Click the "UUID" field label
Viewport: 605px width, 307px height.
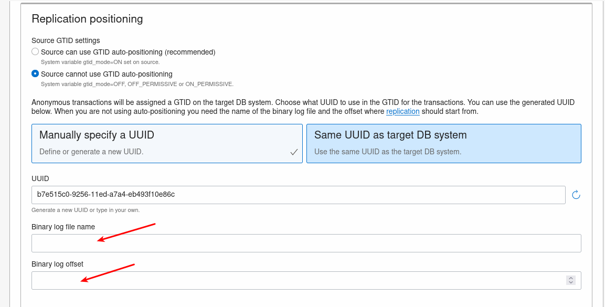point(40,178)
